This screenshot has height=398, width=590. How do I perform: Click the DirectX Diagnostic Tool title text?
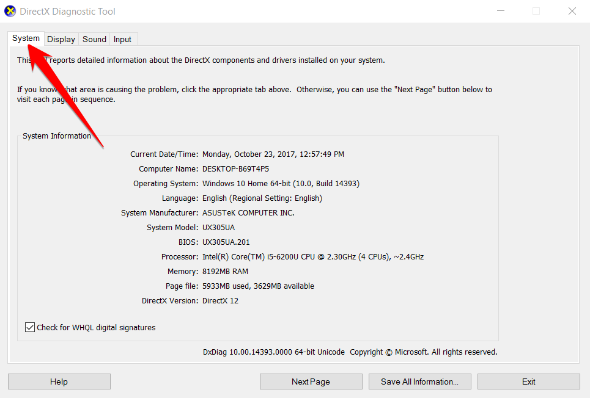click(67, 11)
